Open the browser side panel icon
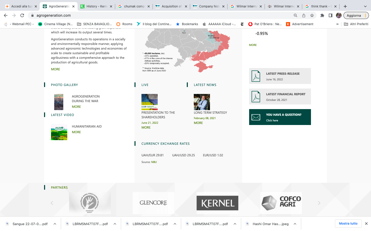 (x=330, y=15)
